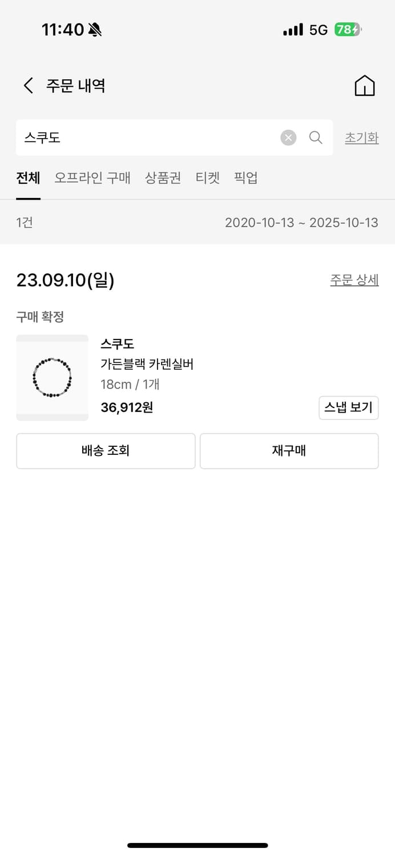Focus the search field containing 스쿠도
The width and height of the screenshot is (395, 856).
(148, 138)
